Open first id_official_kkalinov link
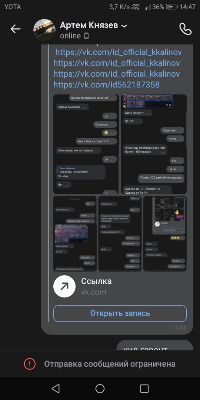Viewport: 200px width, 400px height. pyautogui.click(x=119, y=52)
